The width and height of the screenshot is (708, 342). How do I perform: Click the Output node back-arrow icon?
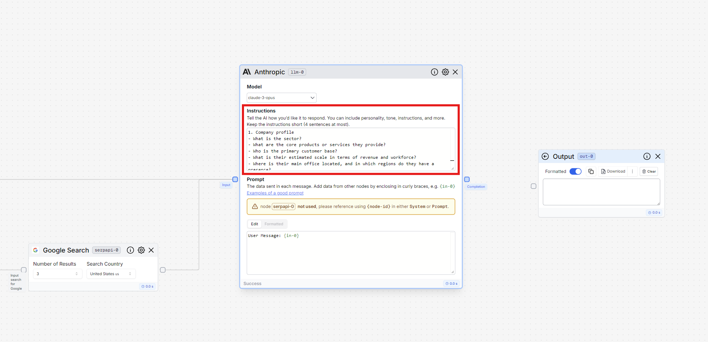545,156
